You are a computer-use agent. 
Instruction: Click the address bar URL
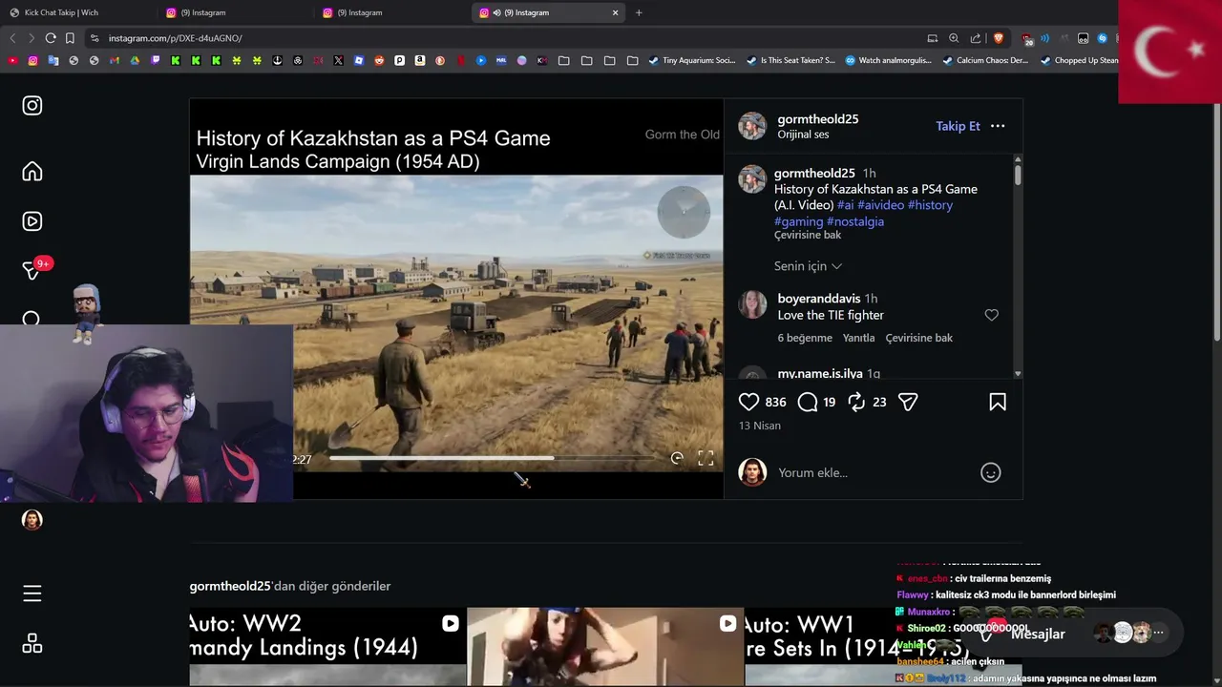[x=175, y=38]
